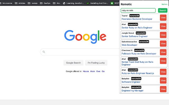This screenshot has width=169, height=105.
Task: Open the Installing And Con... bookmark
Action: [97, 3]
